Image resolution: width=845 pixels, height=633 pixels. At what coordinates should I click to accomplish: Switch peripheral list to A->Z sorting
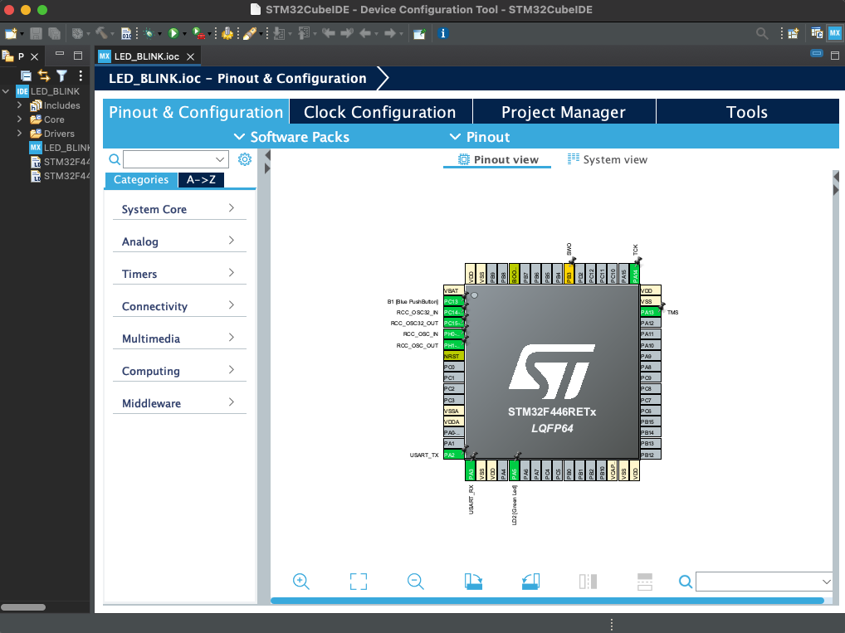pyautogui.click(x=201, y=180)
